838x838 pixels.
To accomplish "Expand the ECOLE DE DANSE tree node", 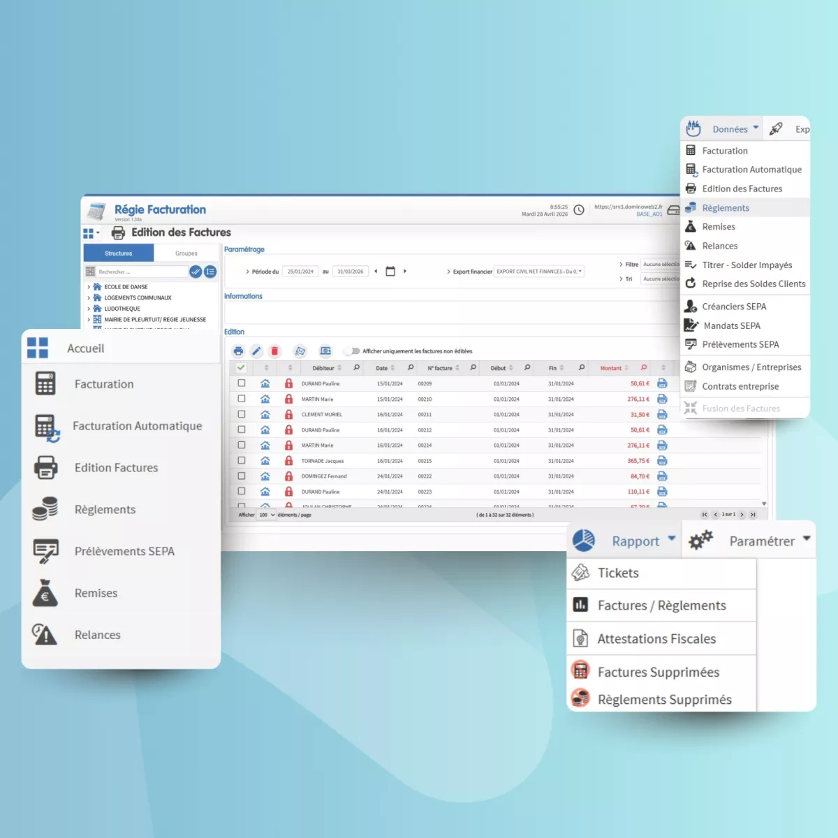I will pos(89,287).
